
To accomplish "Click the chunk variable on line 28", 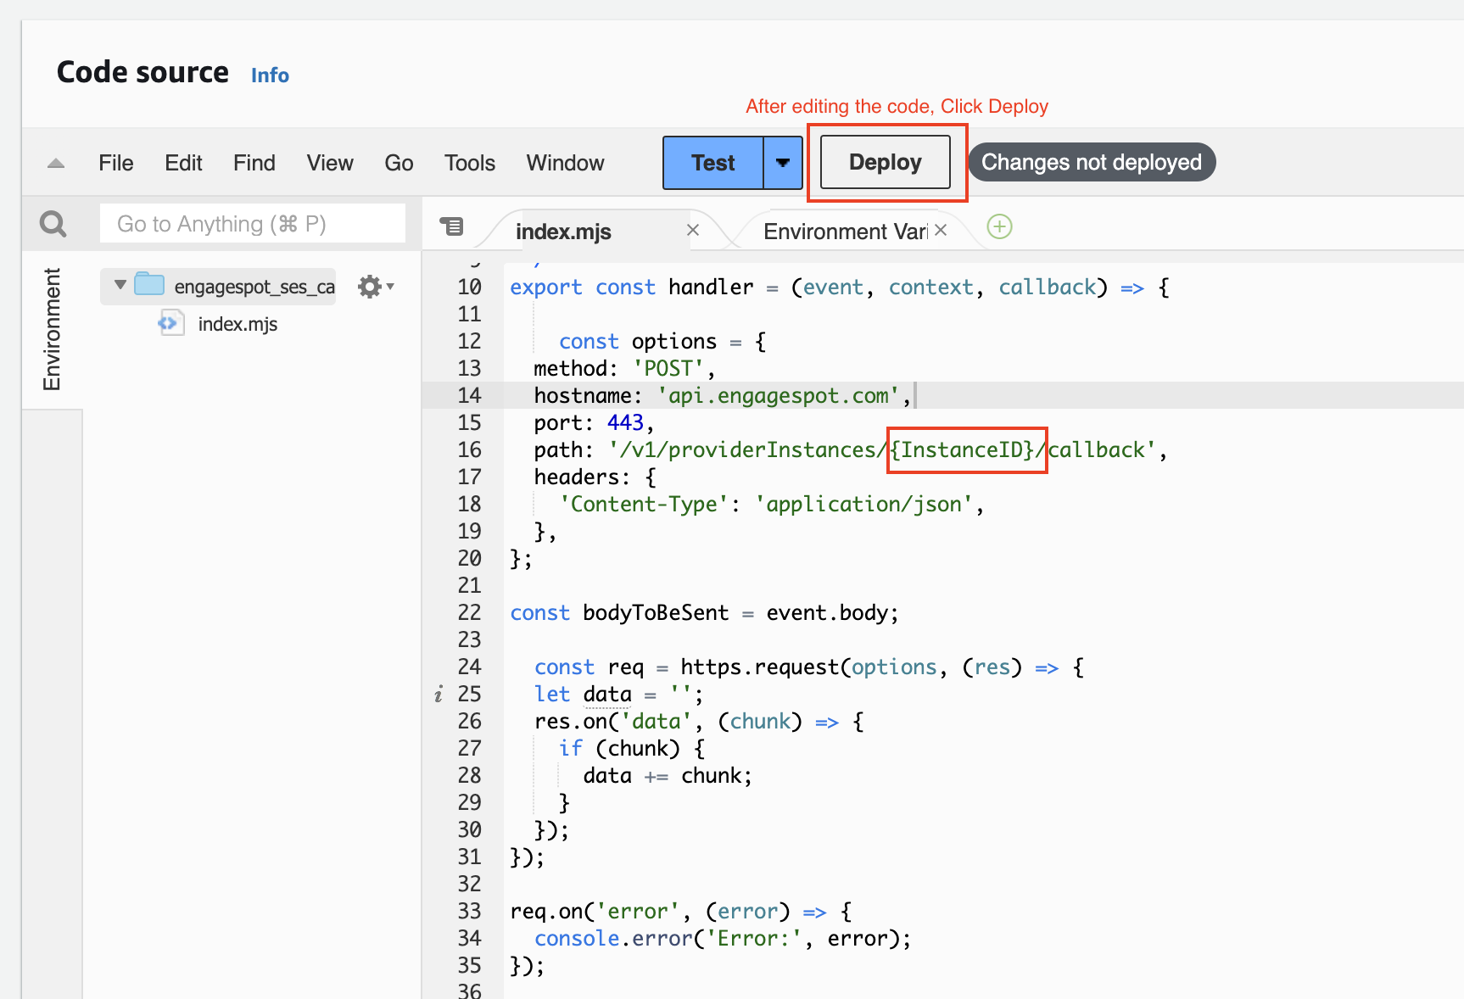I will [711, 776].
